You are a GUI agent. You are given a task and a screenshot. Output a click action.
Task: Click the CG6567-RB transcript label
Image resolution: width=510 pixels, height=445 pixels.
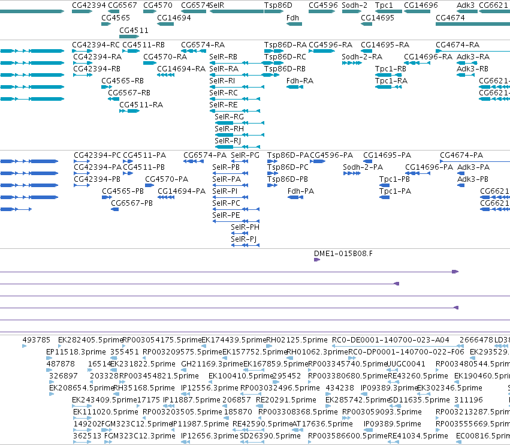coord(129,93)
